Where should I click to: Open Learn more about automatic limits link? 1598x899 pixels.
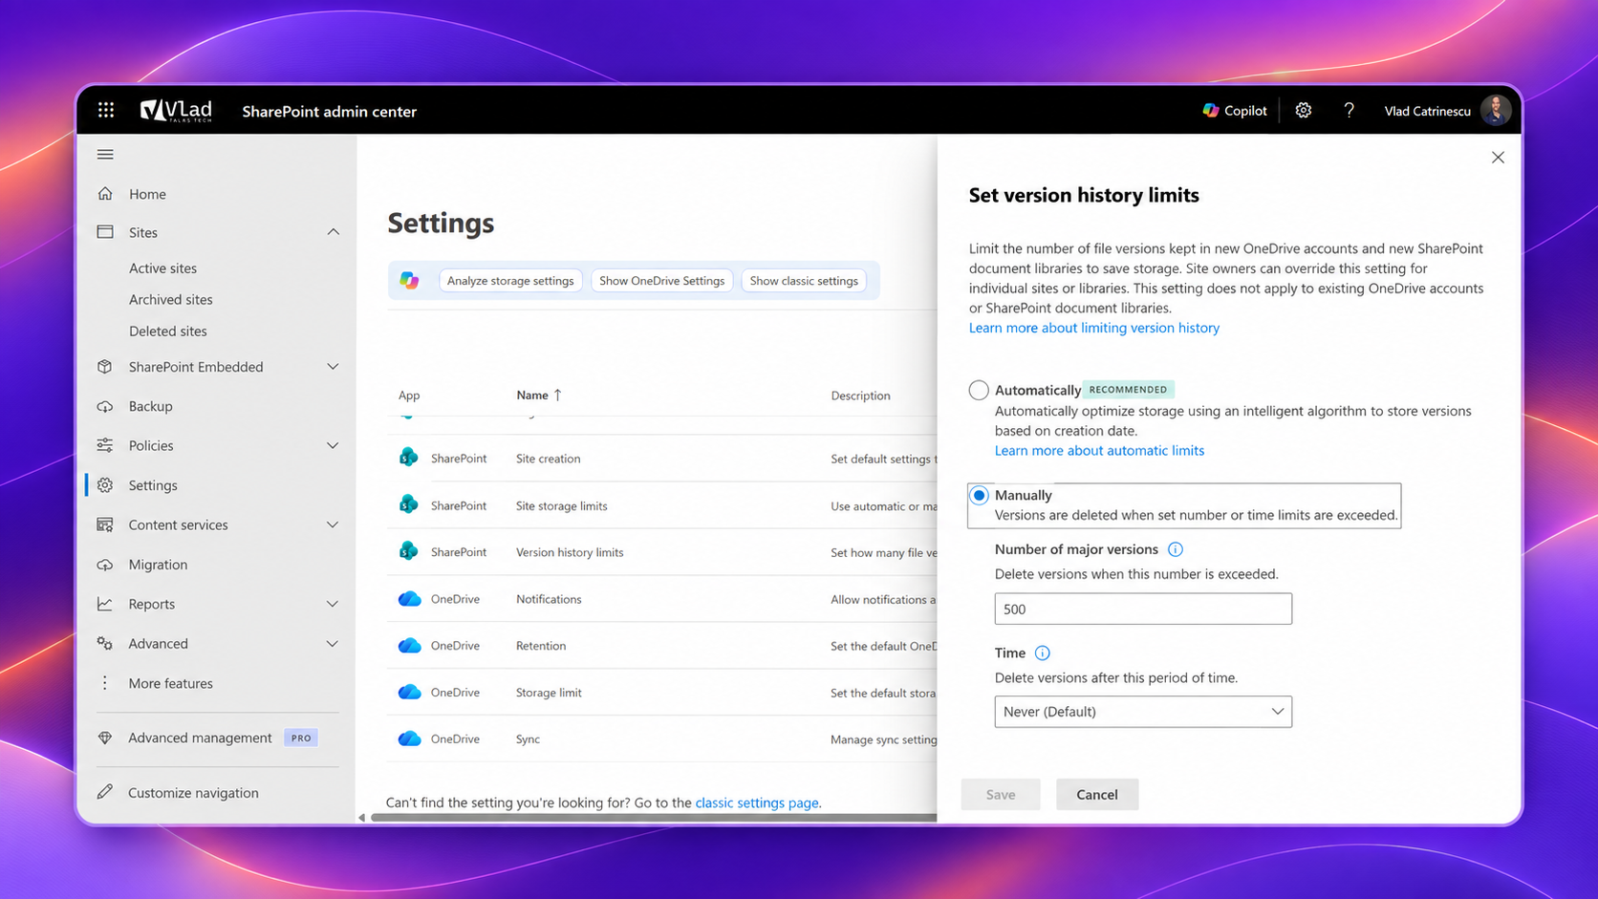1099,451
